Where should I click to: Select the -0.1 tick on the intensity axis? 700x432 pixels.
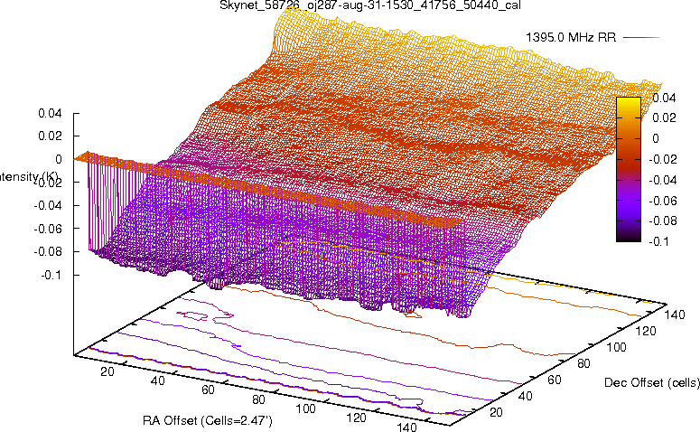(x=51, y=275)
